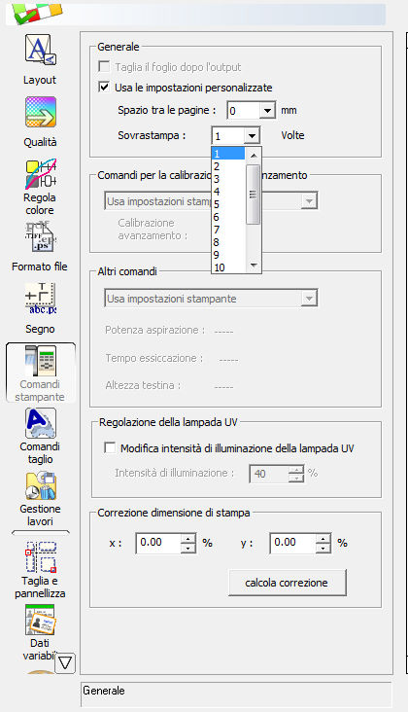The height and width of the screenshot is (712, 408).
Task: Open the Regola colore icon
Action: click(41, 174)
